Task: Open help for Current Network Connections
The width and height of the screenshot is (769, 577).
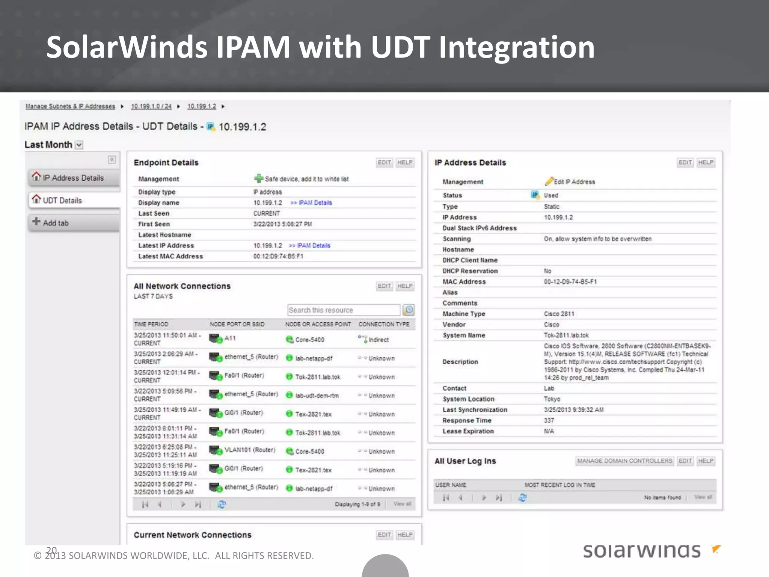Action: (x=405, y=535)
